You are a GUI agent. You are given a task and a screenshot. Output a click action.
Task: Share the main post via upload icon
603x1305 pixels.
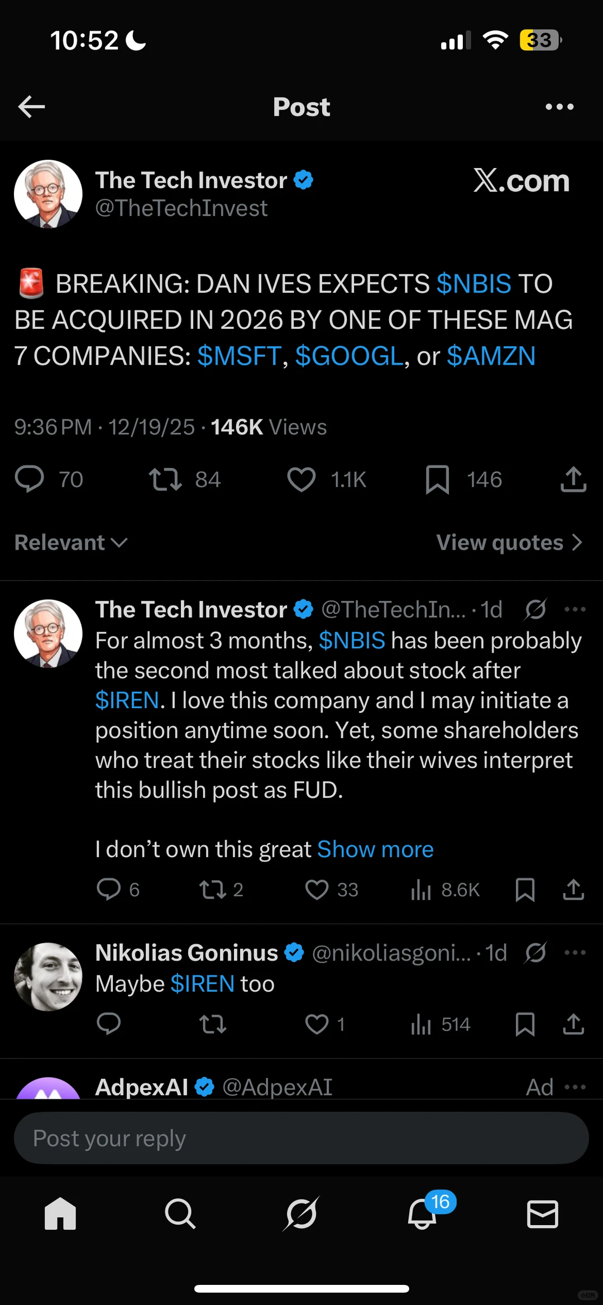[573, 480]
